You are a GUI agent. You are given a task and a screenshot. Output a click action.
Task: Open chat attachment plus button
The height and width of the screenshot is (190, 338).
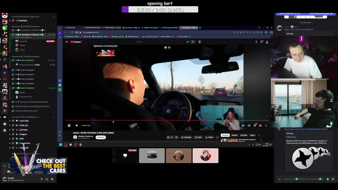click(279, 179)
